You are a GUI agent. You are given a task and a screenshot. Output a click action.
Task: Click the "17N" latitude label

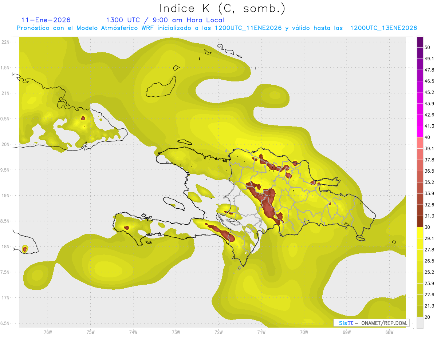point(5,298)
